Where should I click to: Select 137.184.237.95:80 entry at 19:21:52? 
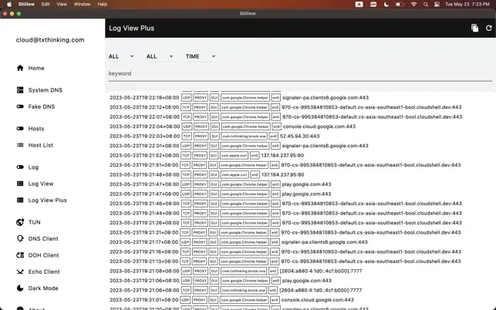[282, 155]
